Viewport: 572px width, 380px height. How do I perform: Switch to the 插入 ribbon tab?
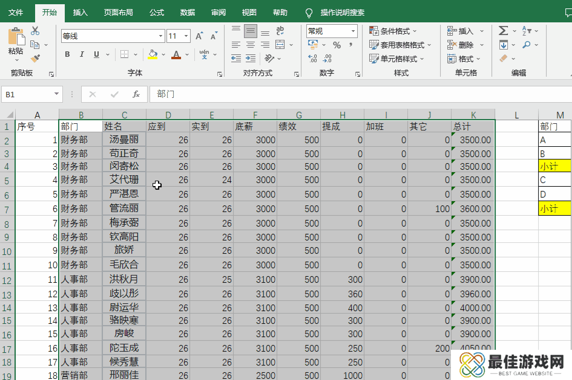tap(80, 12)
